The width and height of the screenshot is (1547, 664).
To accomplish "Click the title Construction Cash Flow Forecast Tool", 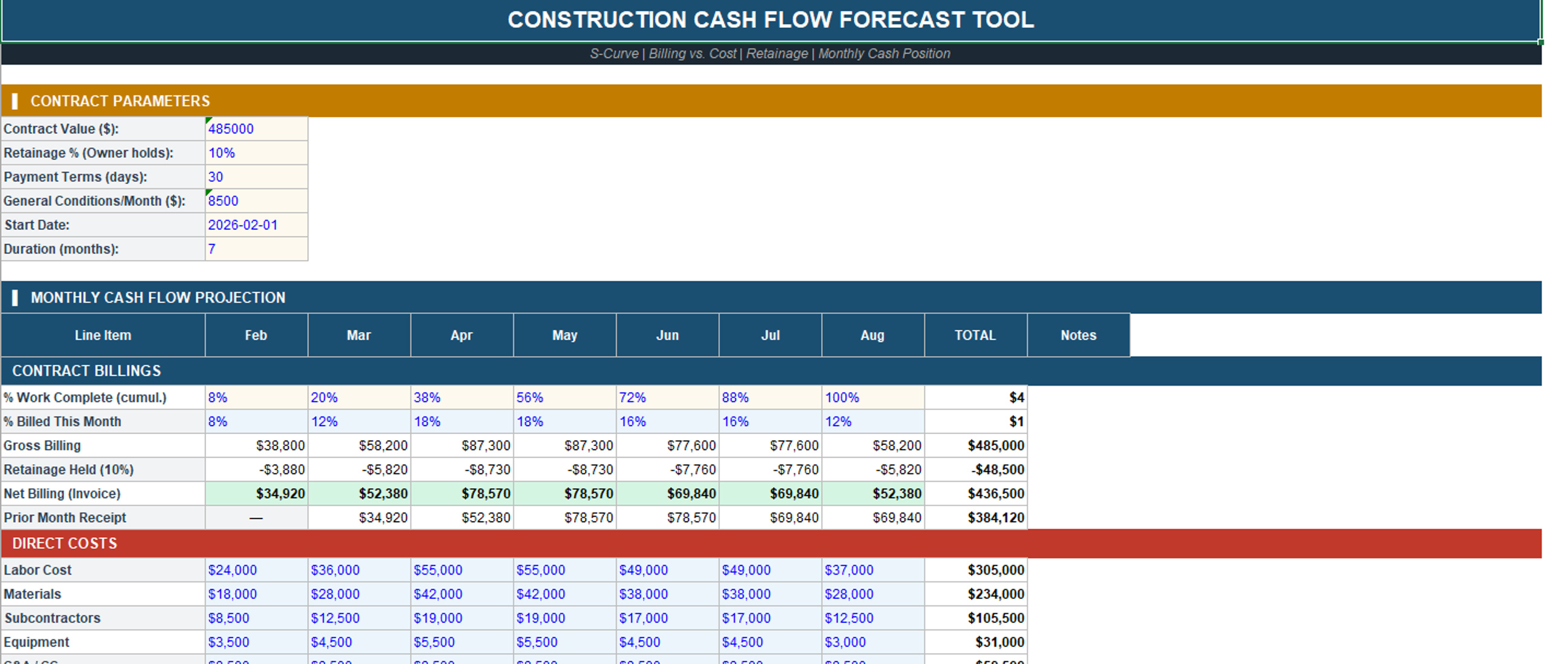I will pos(770,20).
